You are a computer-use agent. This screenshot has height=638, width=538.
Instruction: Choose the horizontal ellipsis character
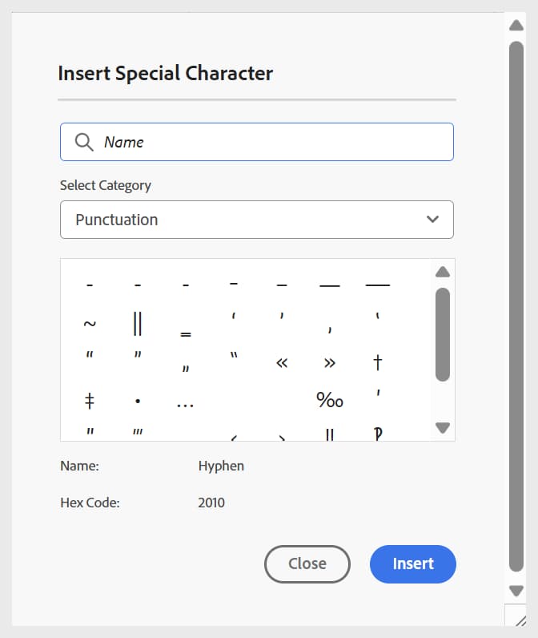point(185,406)
